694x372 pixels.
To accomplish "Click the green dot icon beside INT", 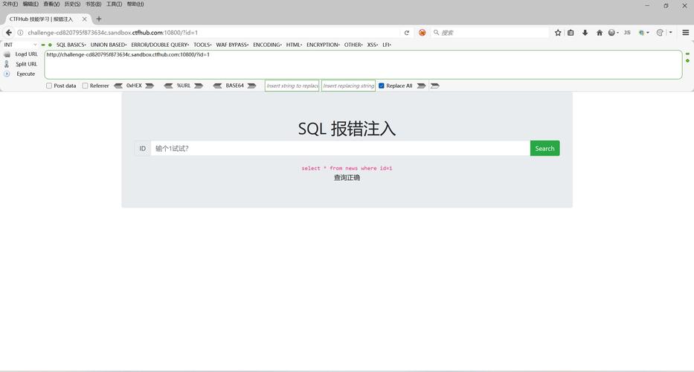I will [x=50, y=45].
